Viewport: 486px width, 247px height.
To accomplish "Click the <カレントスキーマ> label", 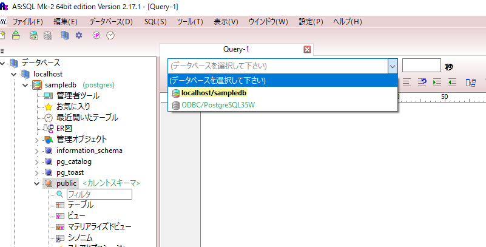I will (x=111, y=183).
